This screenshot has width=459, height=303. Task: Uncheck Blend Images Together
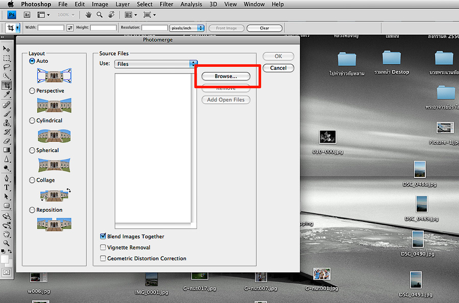point(104,237)
